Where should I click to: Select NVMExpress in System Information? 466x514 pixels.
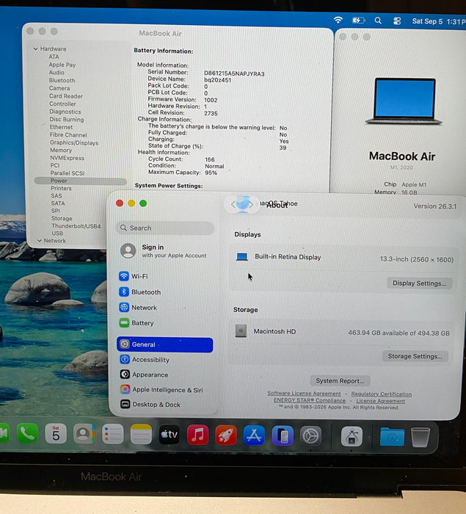tap(67, 158)
